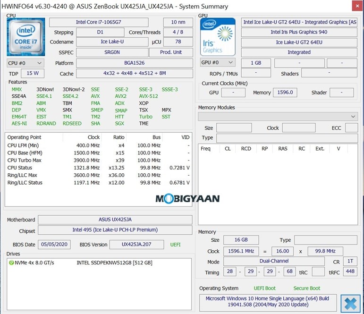
Task: Click the RDSEED feature label
Action: click(x=72, y=123)
